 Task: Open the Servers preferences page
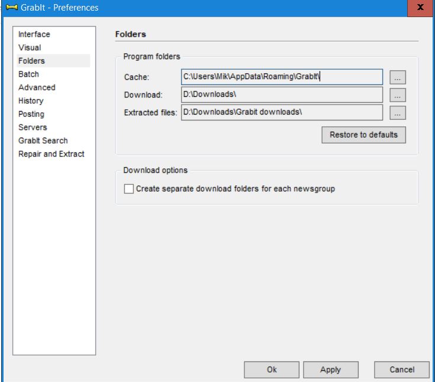click(33, 127)
